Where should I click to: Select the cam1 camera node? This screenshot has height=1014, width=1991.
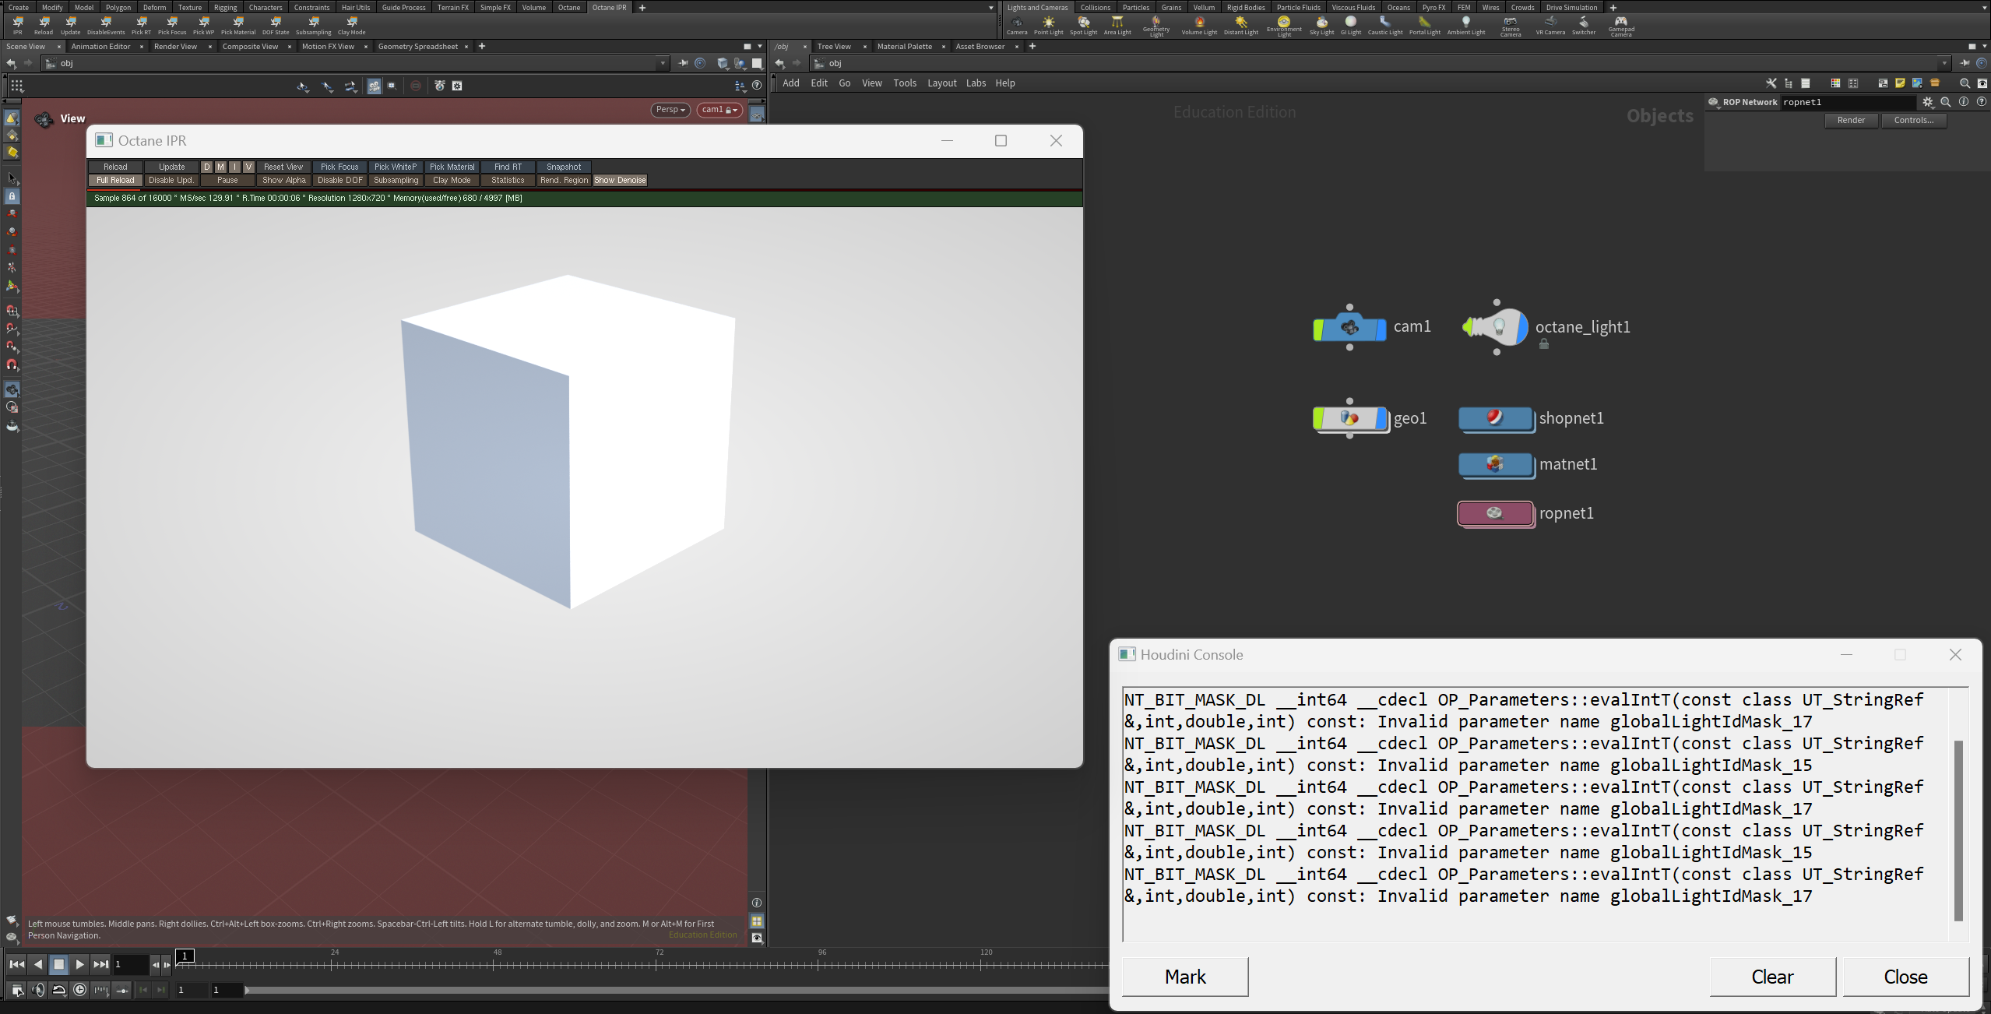click(x=1349, y=328)
